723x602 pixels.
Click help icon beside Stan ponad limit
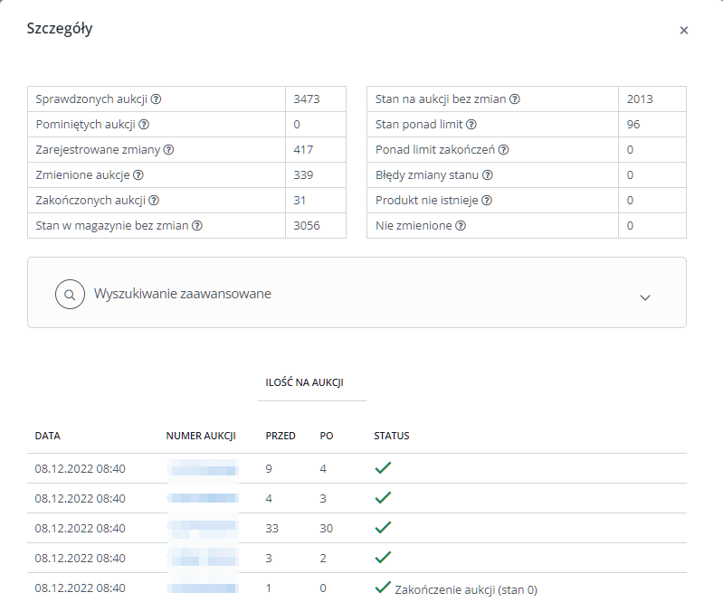tap(471, 125)
